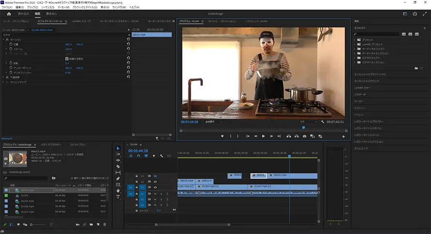Mute audio track A1
Image resolution: width=431 pixels, height=234 pixels.
(155, 193)
